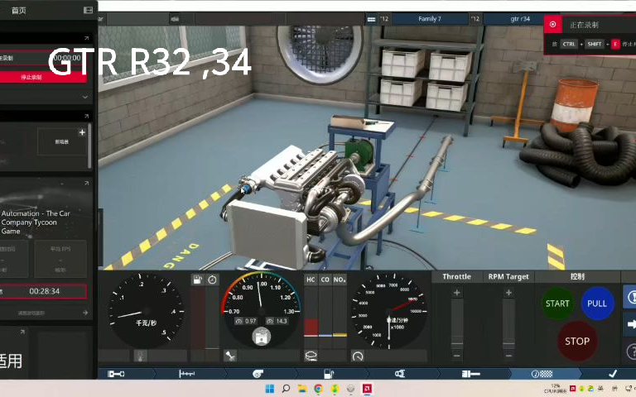Click the arrow right of timer row
636x397 pixels.
point(85,313)
